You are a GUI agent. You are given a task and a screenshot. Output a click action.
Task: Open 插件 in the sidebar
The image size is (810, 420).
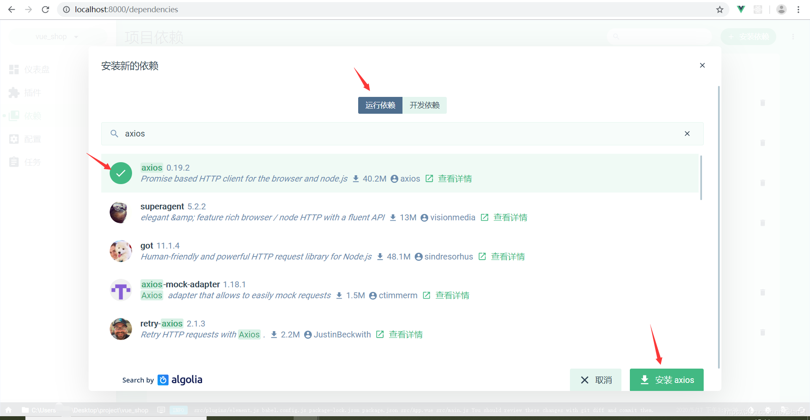pos(25,93)
